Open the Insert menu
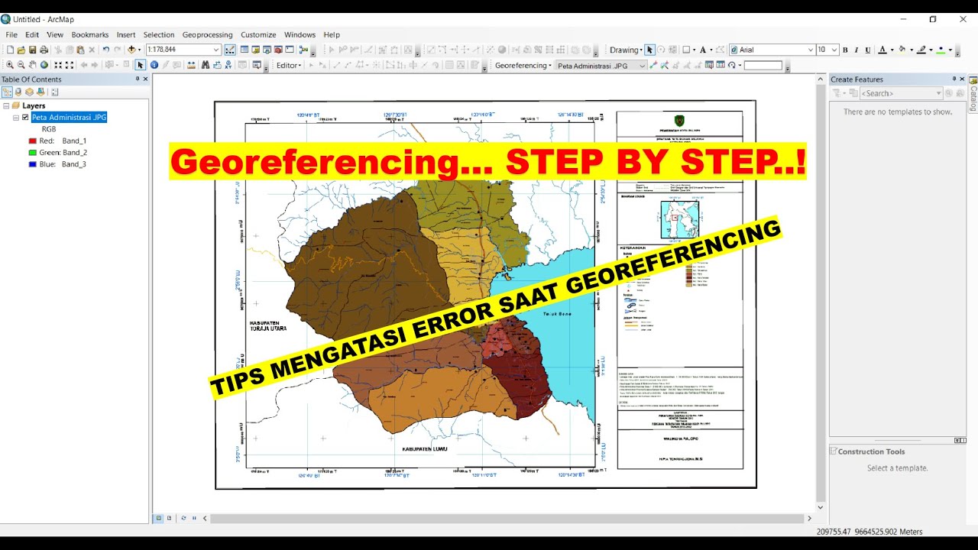The image size is (978, 550). pos(126,34)
